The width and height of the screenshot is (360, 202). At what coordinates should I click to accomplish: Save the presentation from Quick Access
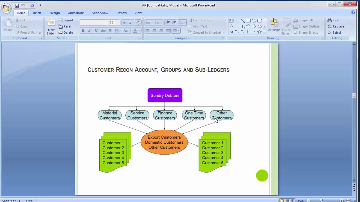[x=17, y=5]
